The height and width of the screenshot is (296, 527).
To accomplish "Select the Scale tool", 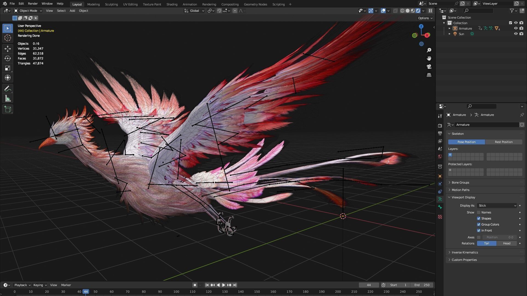I will pos(8,68).
